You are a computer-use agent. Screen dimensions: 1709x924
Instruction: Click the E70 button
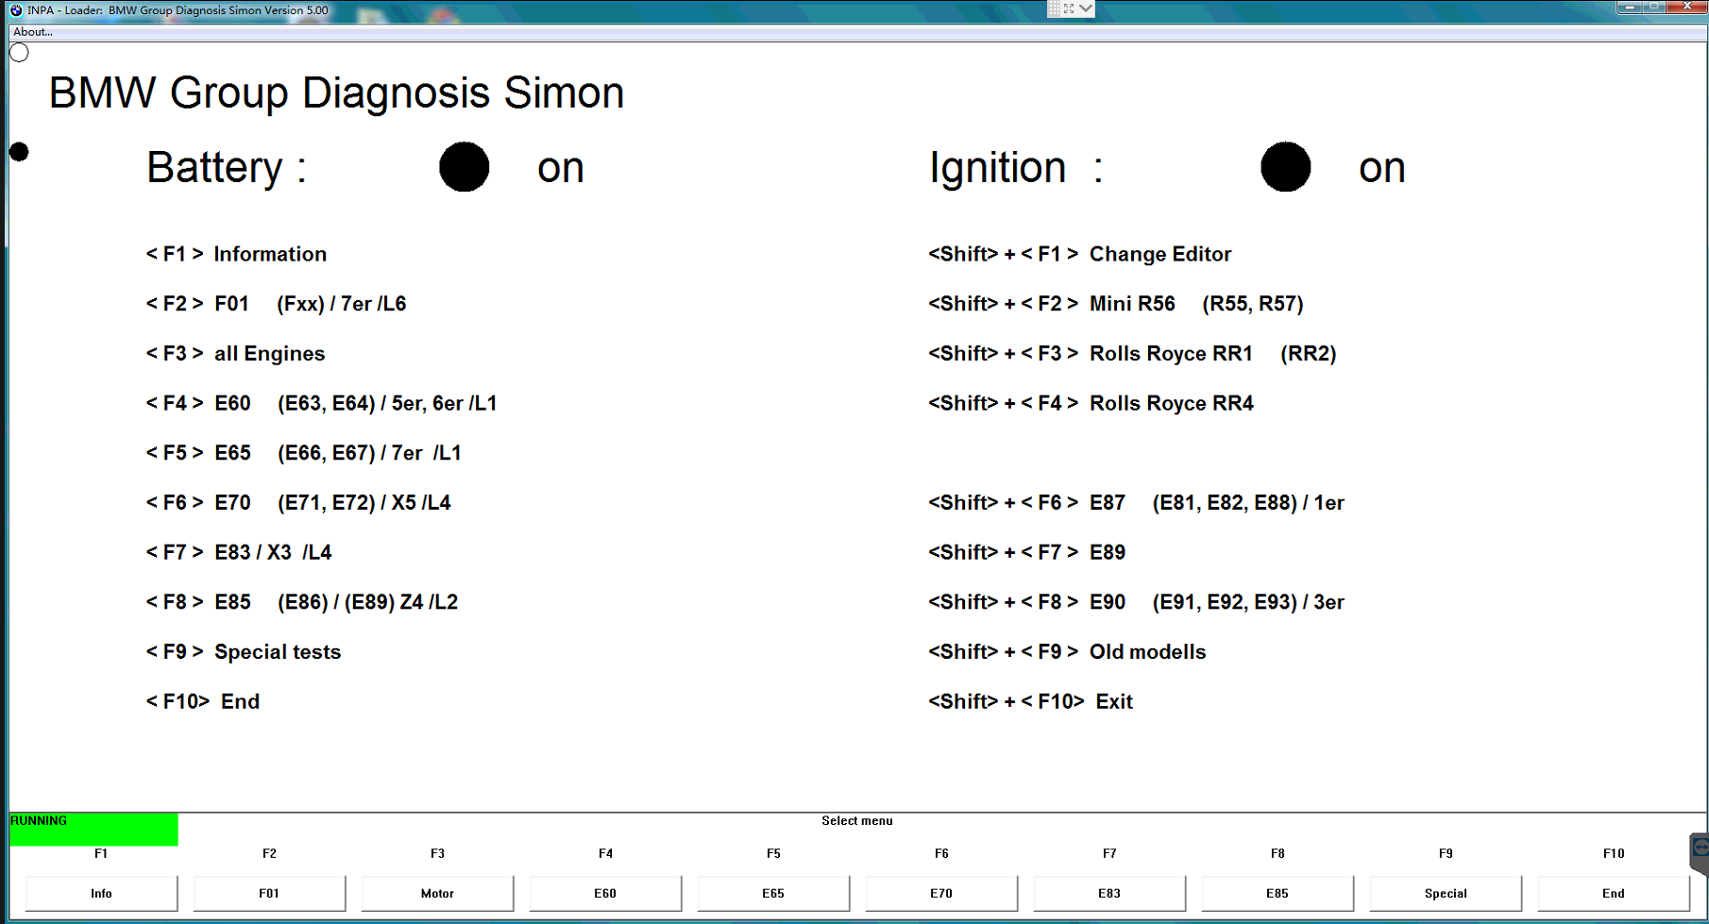click(941, 893)
